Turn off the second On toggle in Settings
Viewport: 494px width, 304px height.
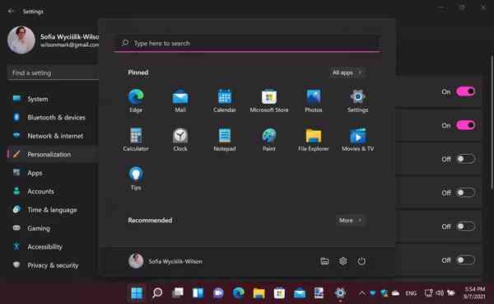pos(466,125)
